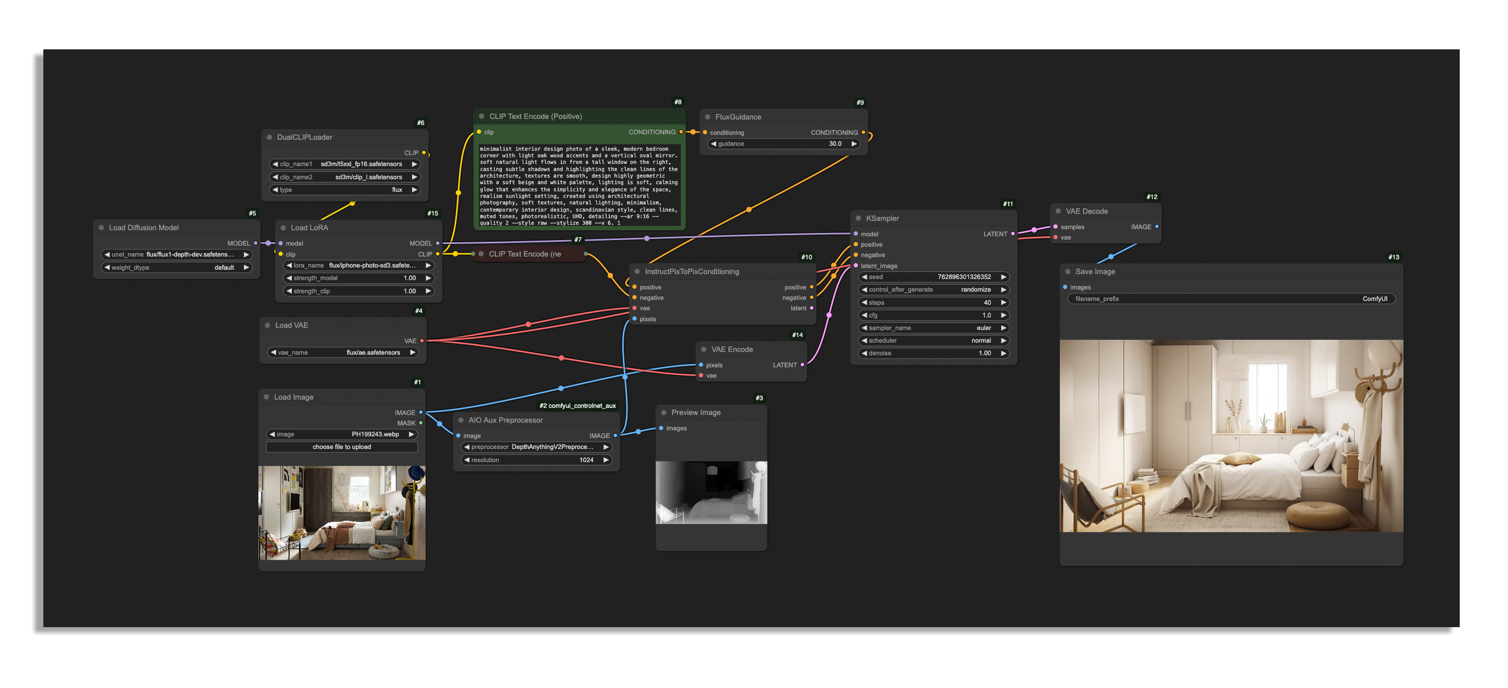Click the Save Image node collapse dot

[x=1068, y=271]
